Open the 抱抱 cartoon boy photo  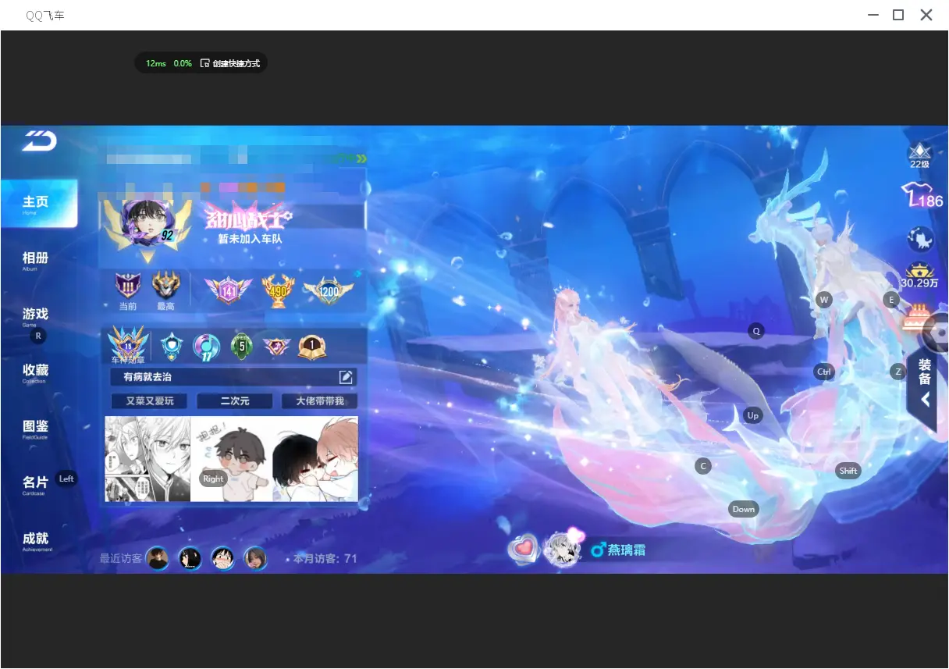coord(232,459)
